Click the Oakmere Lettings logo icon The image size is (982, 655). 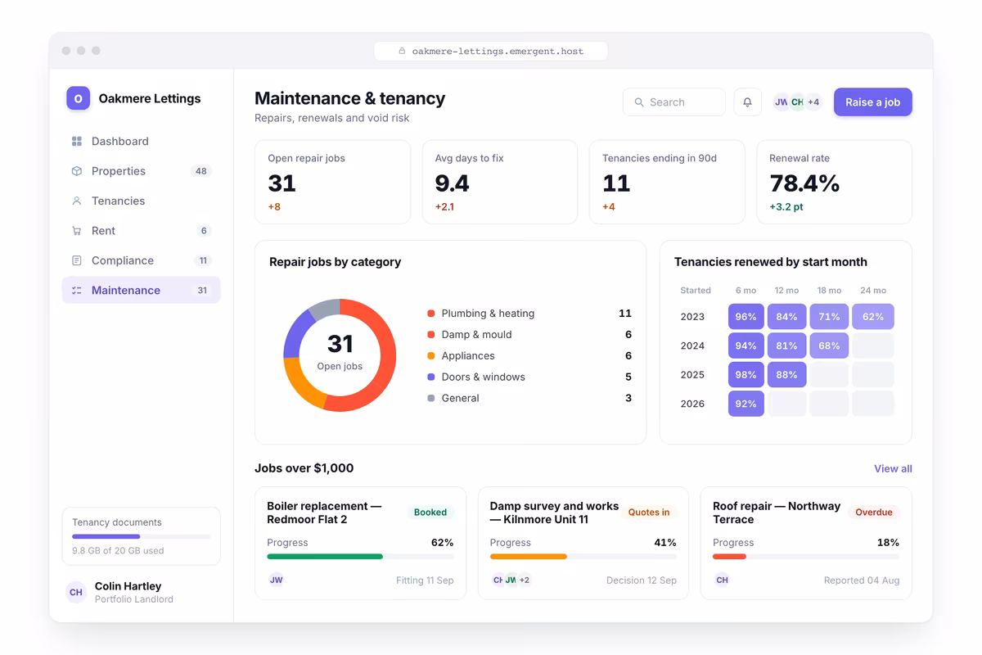tap(78, 98)
